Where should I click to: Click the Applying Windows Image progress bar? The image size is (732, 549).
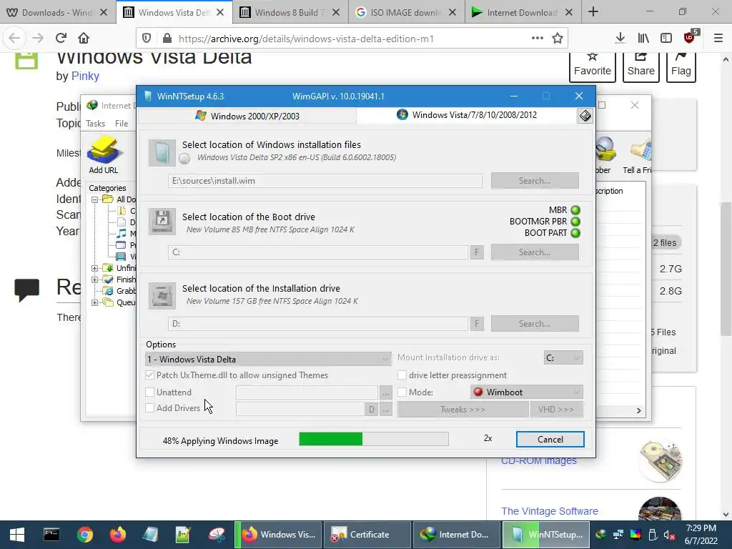(373, 439)
